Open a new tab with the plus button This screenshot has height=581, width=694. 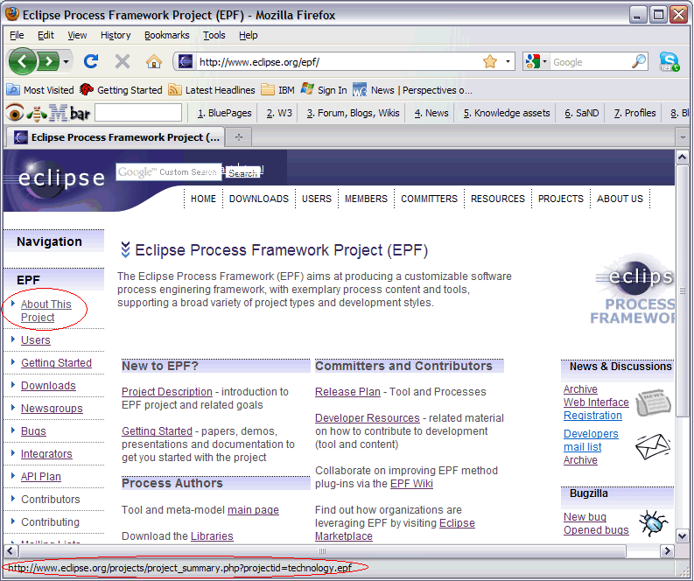click(238, 137)
